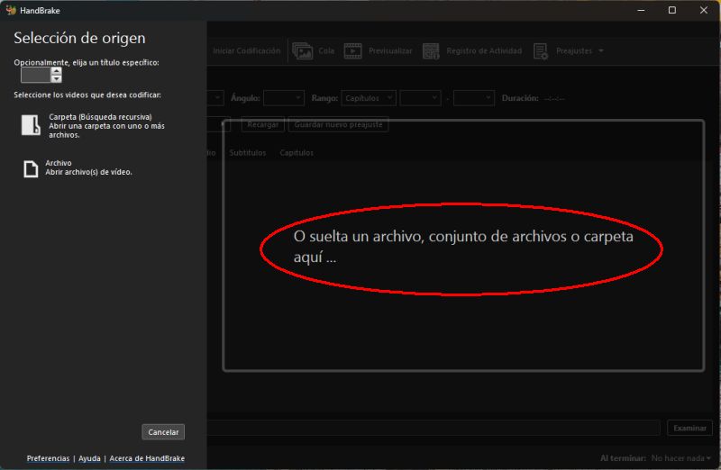721x470 pixels.
Task: Click the Cancelar button
Action: (x=163, y=432)
